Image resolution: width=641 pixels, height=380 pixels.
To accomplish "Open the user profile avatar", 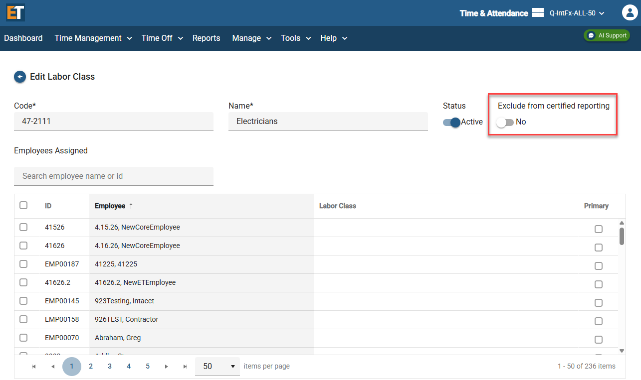I will (631, 13).
